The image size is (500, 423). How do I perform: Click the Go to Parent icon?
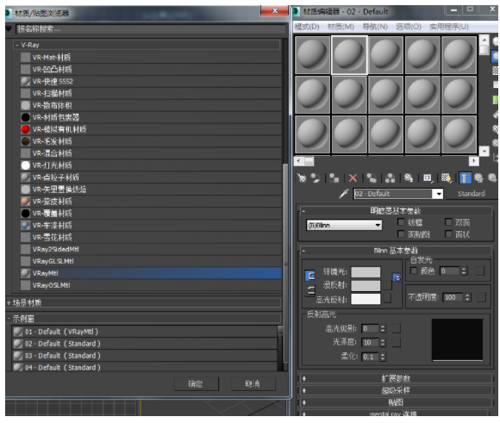pos(478,177)
